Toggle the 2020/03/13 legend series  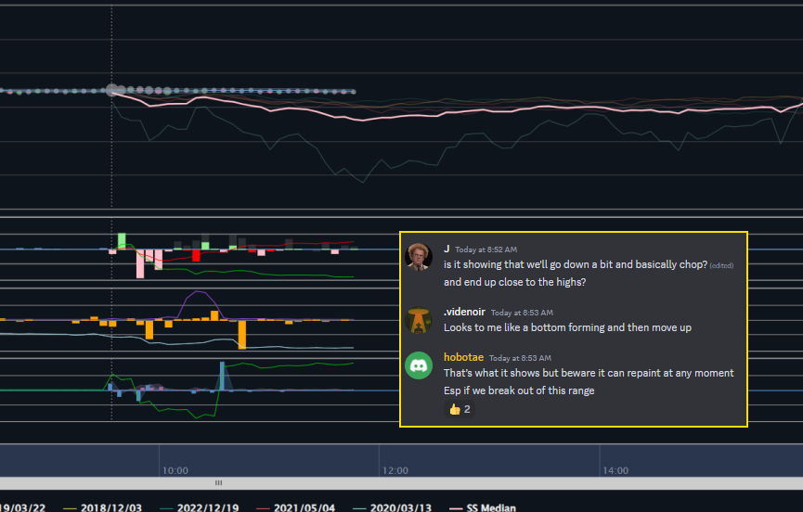(393, 507)
